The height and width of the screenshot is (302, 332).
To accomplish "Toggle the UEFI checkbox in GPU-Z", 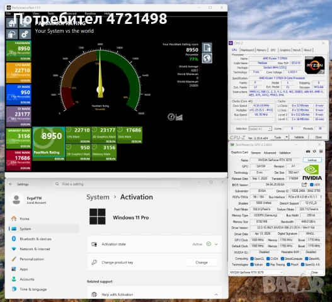I will [311, 184].
